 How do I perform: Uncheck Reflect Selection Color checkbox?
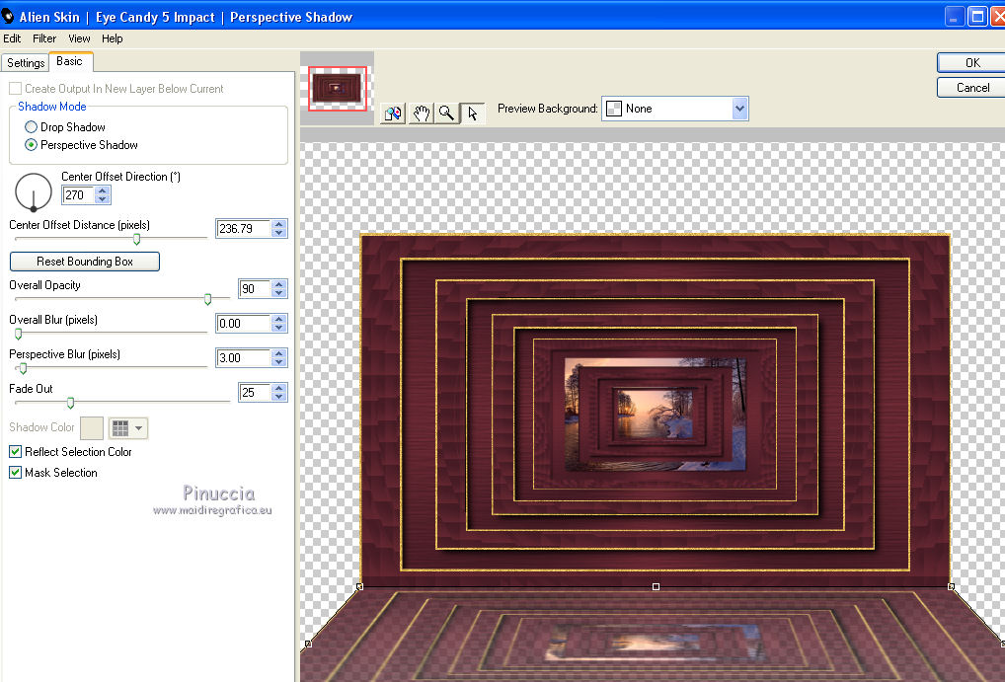coord(16,452)
